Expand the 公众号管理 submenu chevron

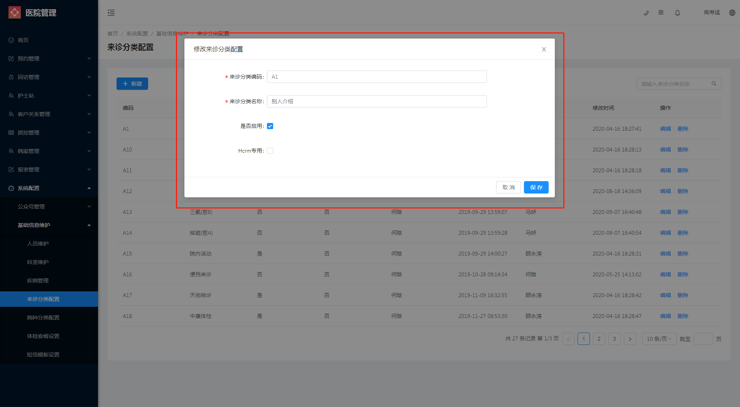pos(89,207)
